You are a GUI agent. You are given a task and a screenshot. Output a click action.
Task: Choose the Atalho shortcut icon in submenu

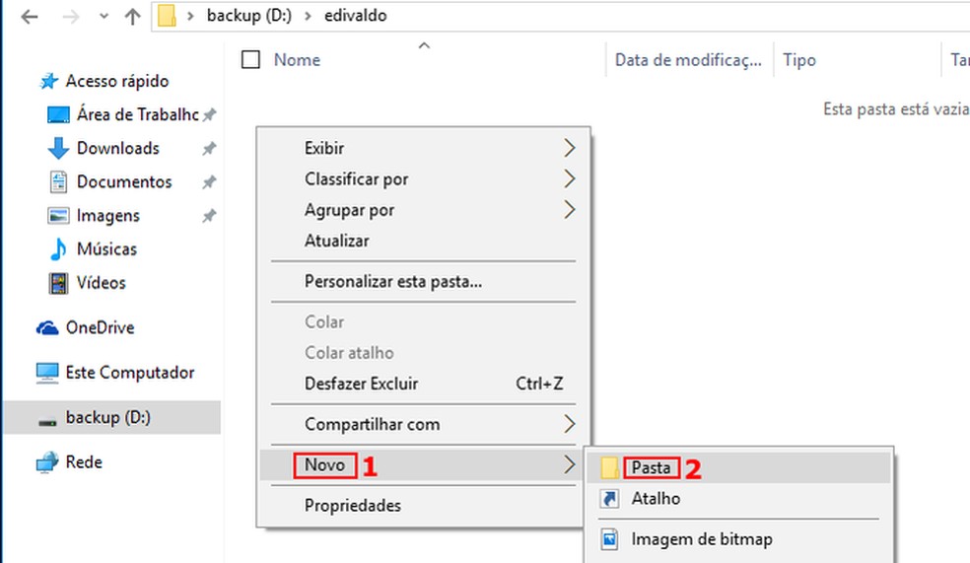point(611,499)
